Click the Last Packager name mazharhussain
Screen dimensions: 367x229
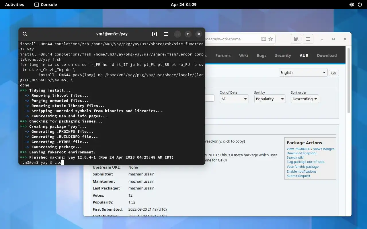pyautogui.click(x=141, y=188)
